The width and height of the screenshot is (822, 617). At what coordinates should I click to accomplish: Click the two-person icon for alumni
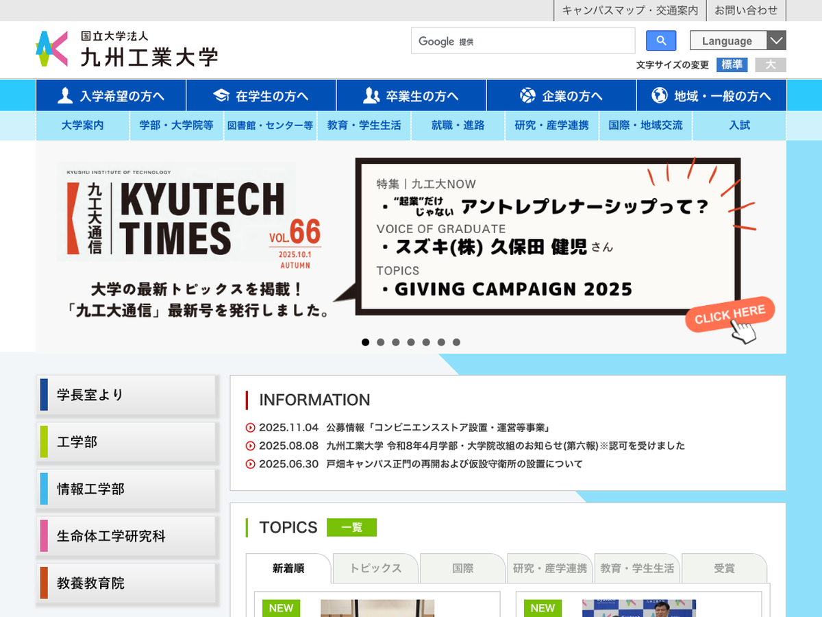click(371, 95)
